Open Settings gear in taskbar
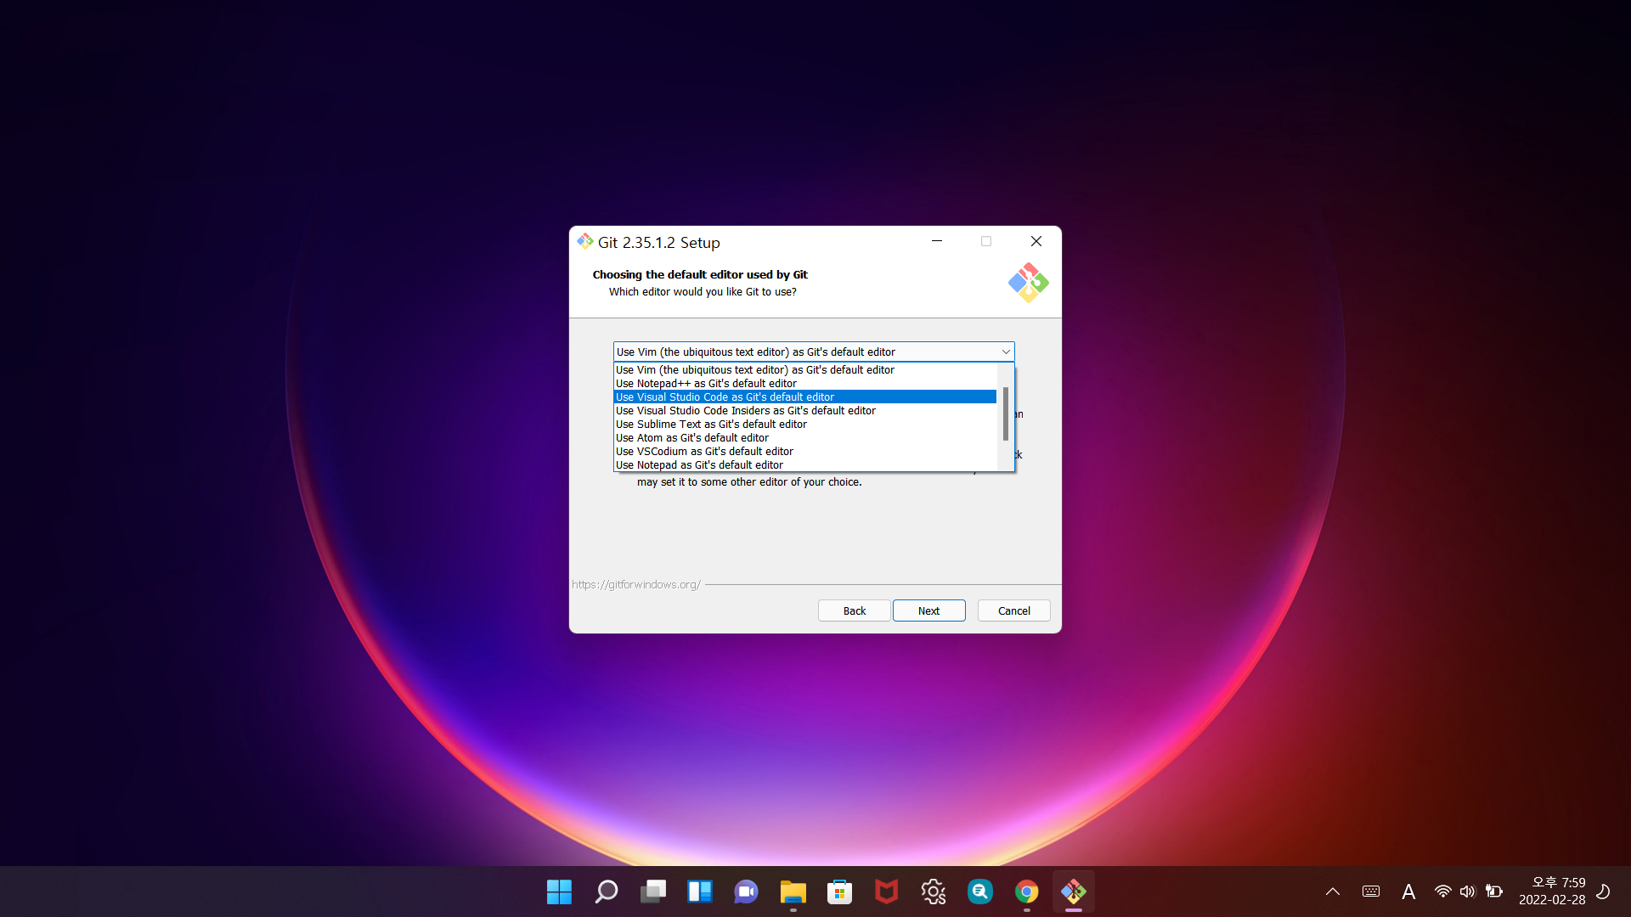Viewport: 1631px width, 917px height. 933,892
